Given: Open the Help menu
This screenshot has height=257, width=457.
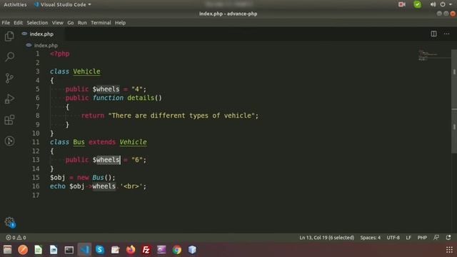Looking at the screenshot, I should coord(120,22).
